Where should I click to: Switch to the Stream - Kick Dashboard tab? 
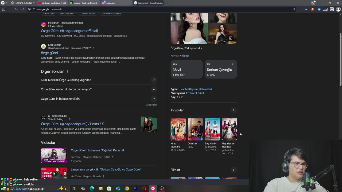click(84, 3)
